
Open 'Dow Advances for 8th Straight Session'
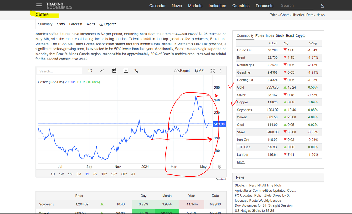264,205
